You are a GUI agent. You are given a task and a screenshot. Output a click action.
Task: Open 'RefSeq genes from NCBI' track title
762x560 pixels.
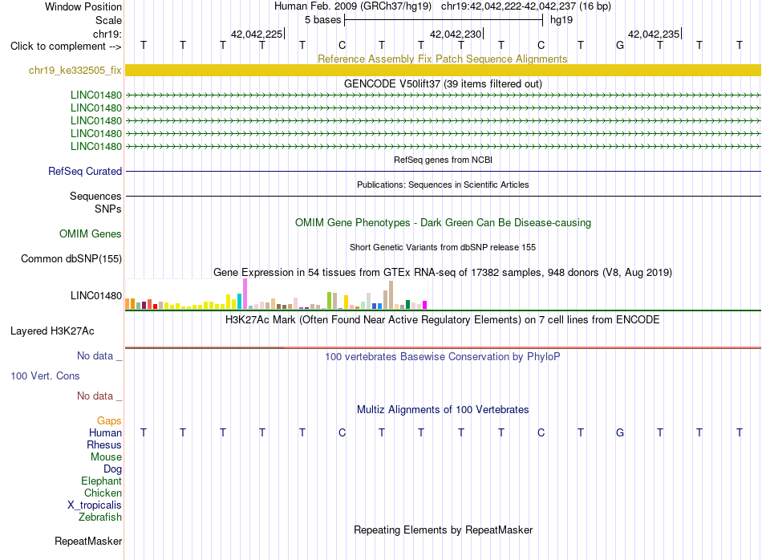(443, 160)
